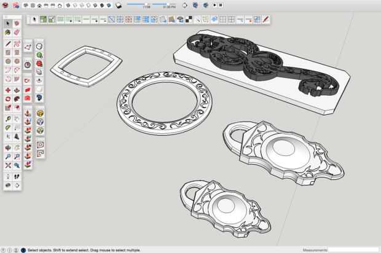Toggle Wireframe face style

point(82,5)
